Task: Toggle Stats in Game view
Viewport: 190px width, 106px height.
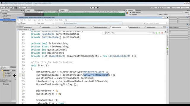Action: [117, 12]
